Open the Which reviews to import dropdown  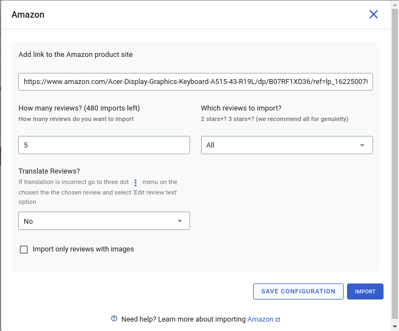coord(287,145)
